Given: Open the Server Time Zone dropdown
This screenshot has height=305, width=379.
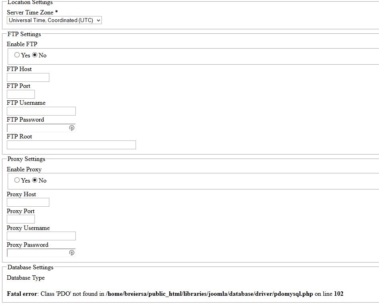Looking at the screenshot, I should pos(55,20).
